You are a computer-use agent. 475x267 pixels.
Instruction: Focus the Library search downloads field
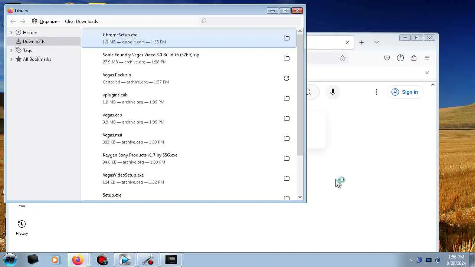coord(250,21)
